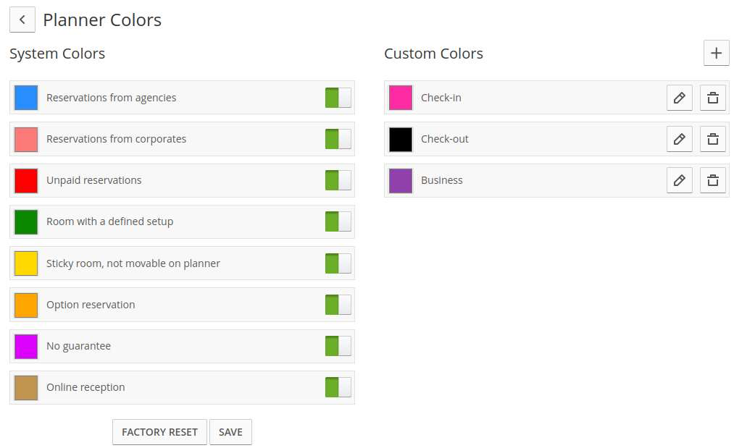
Task: Click the pink Check-in color swatch
Action: coord(401,98)
